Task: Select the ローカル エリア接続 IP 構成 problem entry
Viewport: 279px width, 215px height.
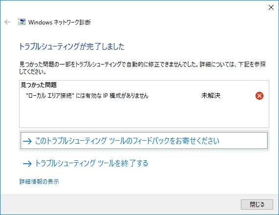Action: click(87, 96)
